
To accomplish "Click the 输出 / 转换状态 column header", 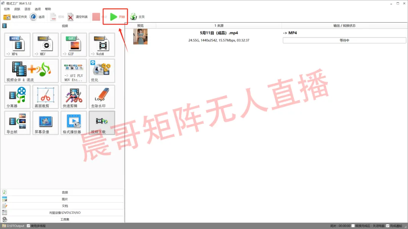I will (344, 26).
